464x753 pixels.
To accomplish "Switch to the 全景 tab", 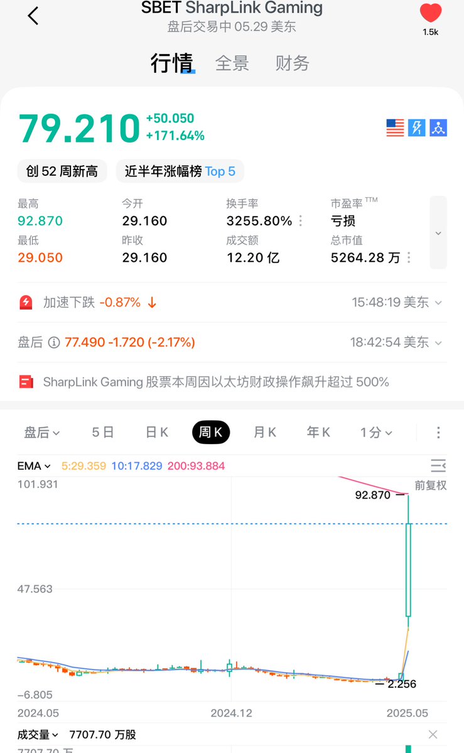I will (232, 63).
